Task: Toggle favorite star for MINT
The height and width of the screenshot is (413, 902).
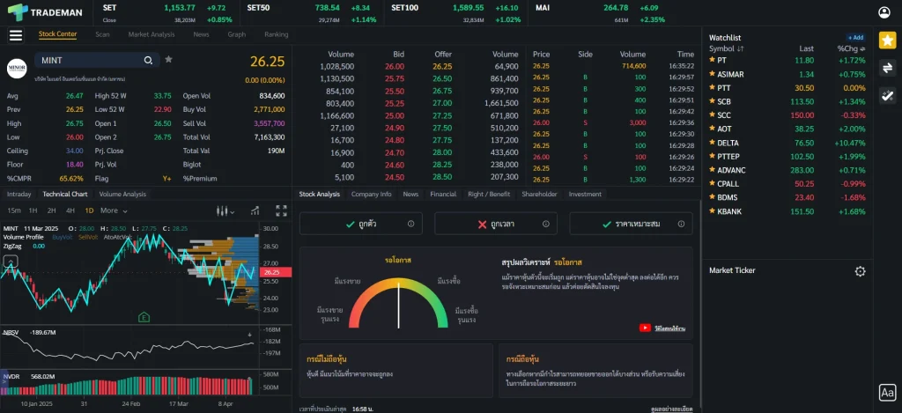Action: click(168, 60)
